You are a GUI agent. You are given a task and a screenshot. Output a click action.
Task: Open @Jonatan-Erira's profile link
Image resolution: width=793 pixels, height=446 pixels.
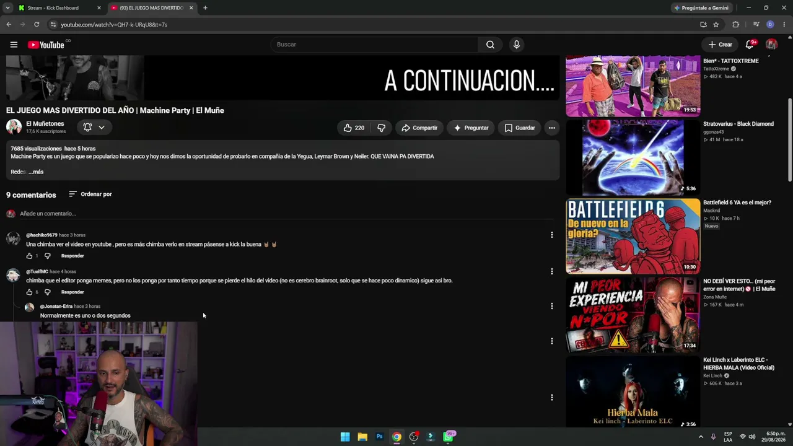(x=56, y=306)
